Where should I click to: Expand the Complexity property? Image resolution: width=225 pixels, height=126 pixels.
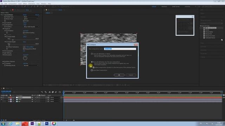(x=3, y=51)
